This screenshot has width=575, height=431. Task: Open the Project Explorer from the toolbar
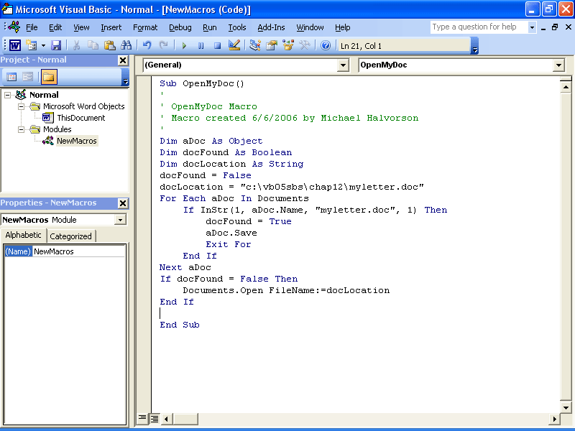(x=255, y=45)
